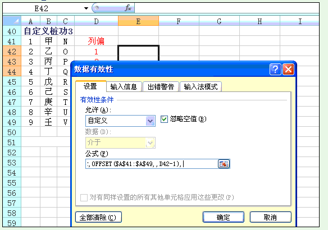Select column A header

tap(31, 21)
